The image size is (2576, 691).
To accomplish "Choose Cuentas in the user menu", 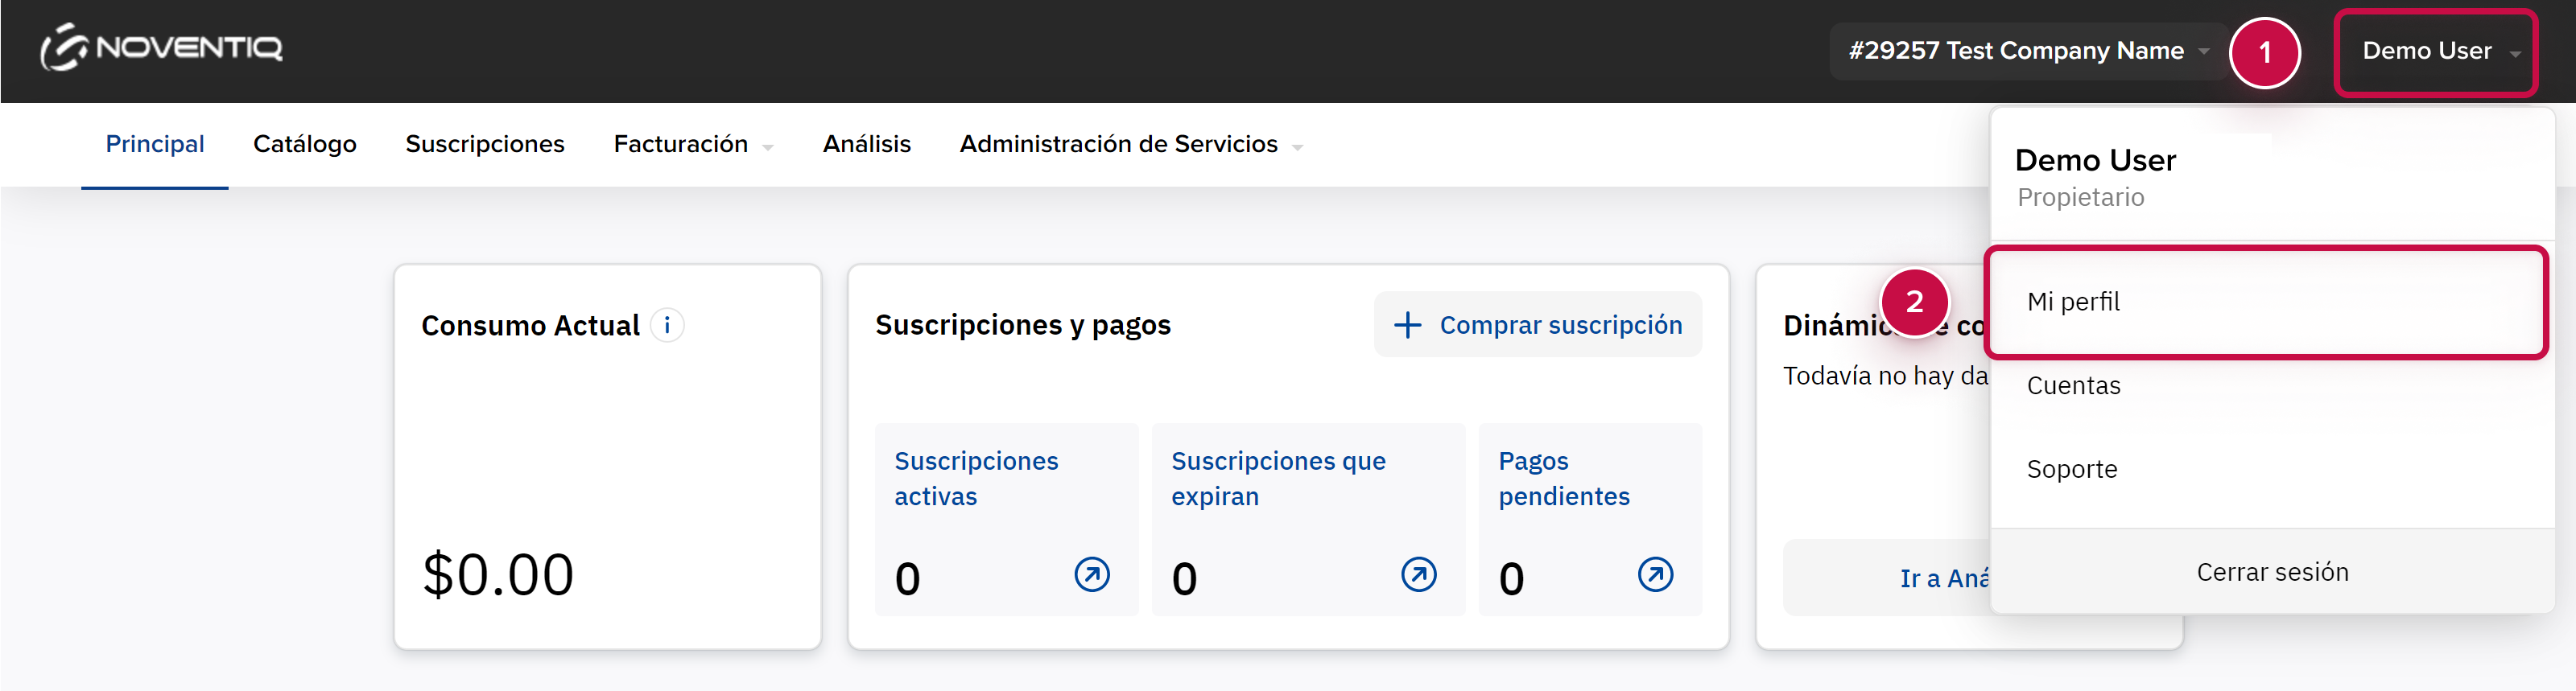I will click(x=2073, y=386).
